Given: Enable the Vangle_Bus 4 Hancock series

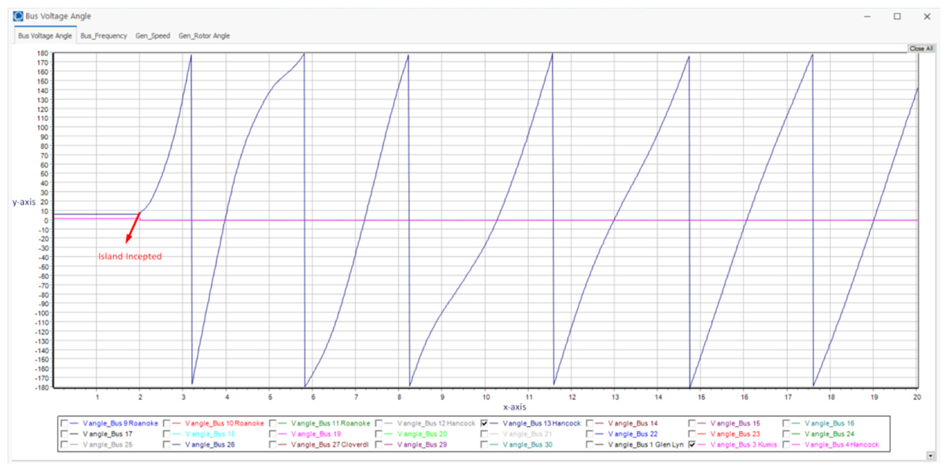Looking at the screenshot, I should [786, 445].
